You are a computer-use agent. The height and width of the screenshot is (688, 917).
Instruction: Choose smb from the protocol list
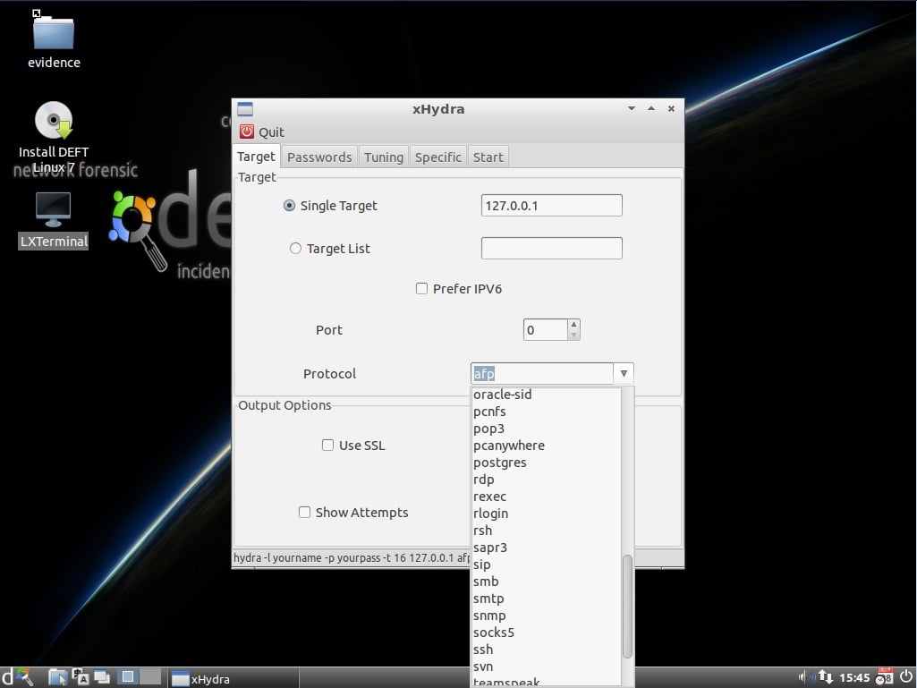point(547,582)
